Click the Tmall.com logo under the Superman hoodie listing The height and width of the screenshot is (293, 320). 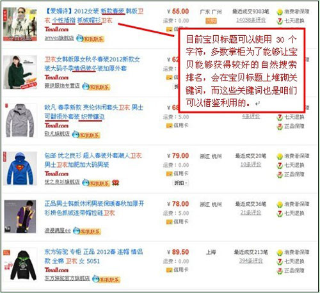click(x=56, y=174)
